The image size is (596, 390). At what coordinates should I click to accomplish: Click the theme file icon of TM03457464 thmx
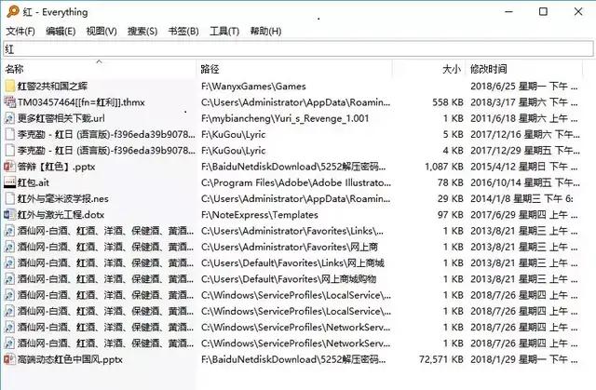[x=10, y=101]
